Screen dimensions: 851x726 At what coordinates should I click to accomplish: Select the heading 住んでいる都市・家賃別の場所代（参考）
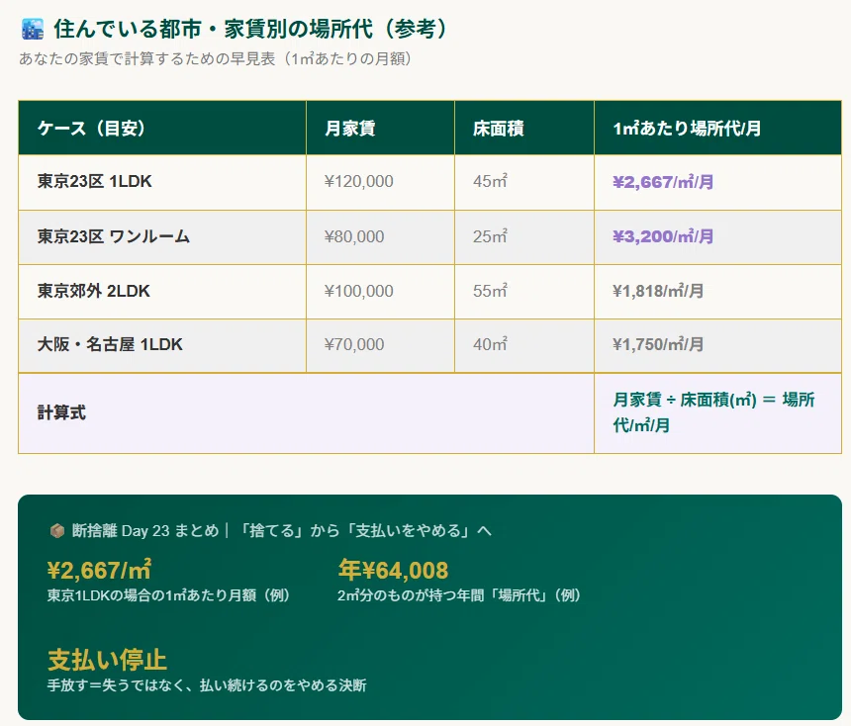pos(250,29)
